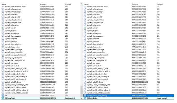Image resolution: width=177 pixels, height=103 pixels.
Task: Select the sqlite3_vfs_find export
Action: [x=129, y=31]
